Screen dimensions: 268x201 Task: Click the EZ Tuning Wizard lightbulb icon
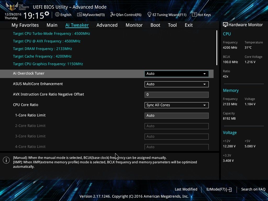pyautogui.click(x=149, y=15)
